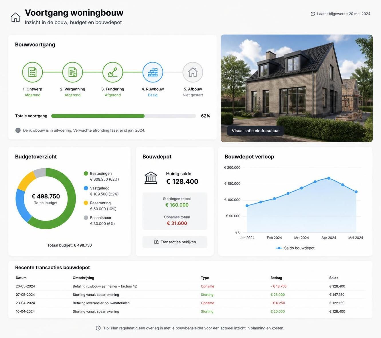
Task: Click the info icon beside the Tip text
Action: (98, 328)
